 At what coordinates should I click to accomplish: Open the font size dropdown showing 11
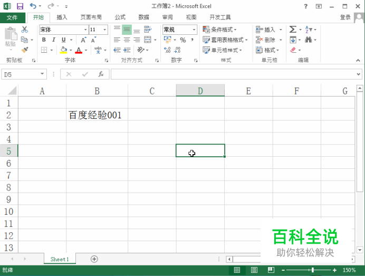point(105,30)
